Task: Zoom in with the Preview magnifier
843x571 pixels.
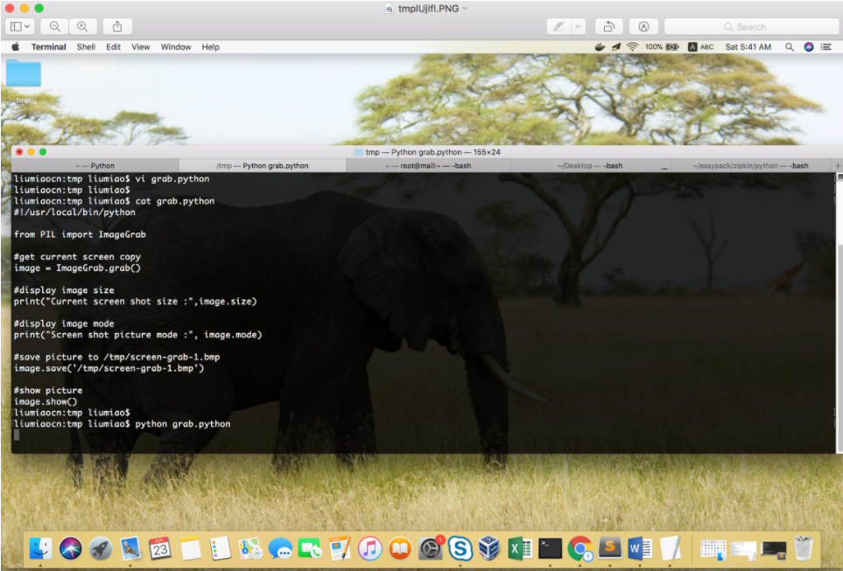Action: pos(82,26)
